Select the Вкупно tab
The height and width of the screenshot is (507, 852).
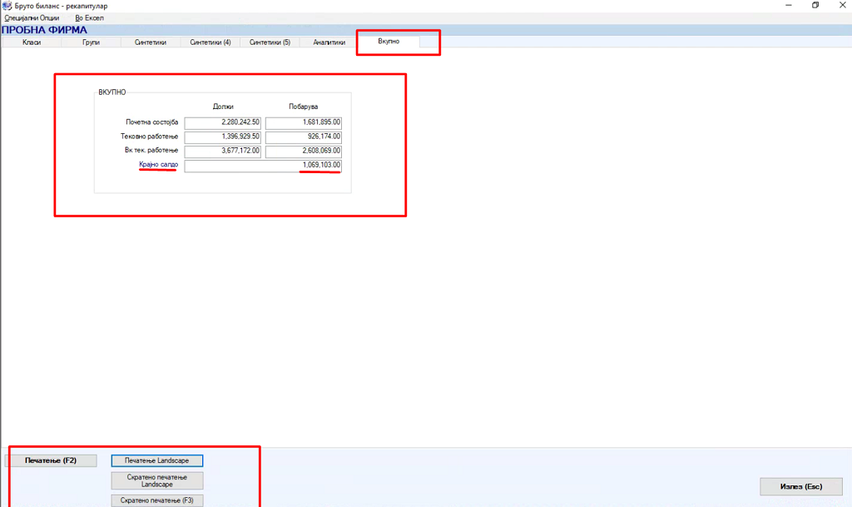click(x=389, y=41)
